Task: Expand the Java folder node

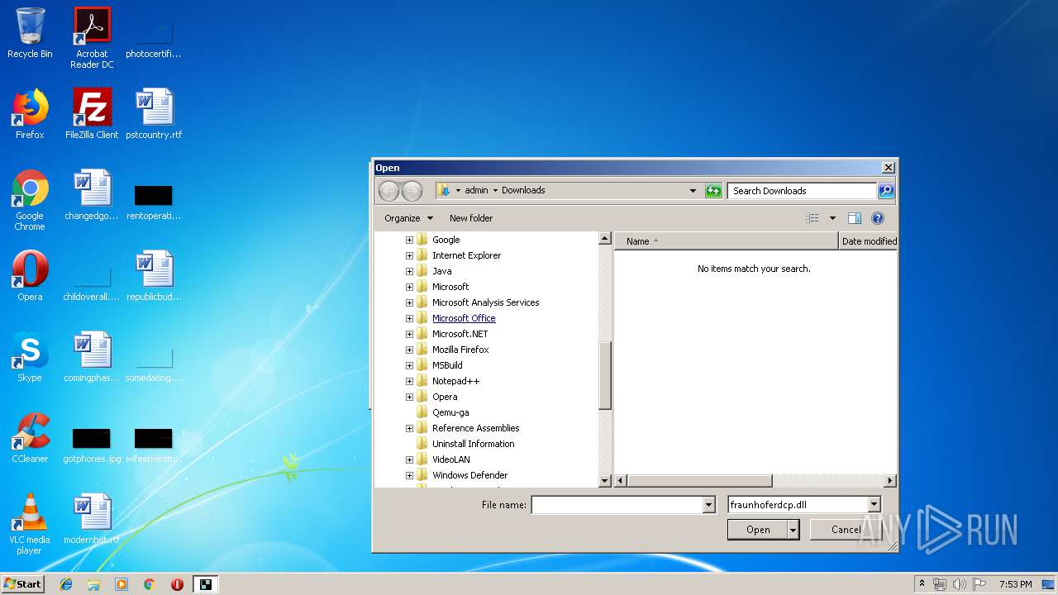Action: [409, 271]
